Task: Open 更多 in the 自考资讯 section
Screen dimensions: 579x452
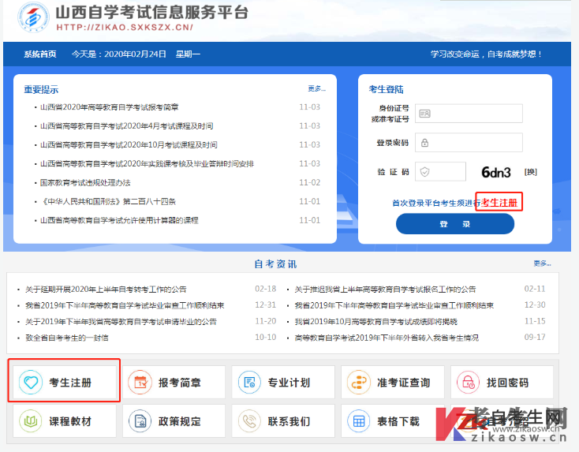Action: pos(542,263)
